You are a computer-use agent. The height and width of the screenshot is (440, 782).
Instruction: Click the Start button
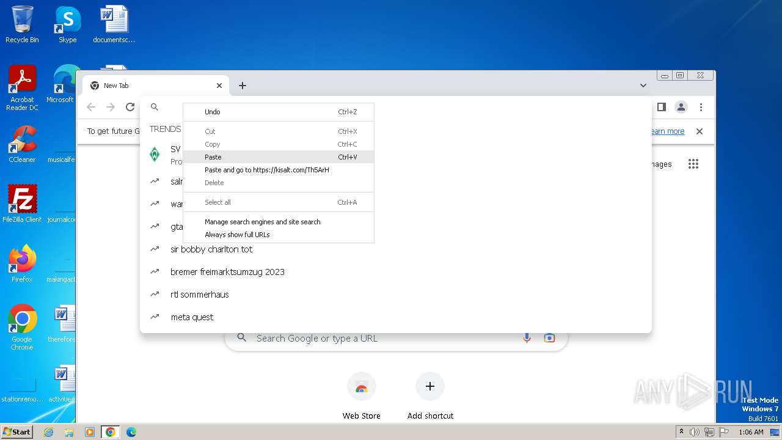[16, 431]
